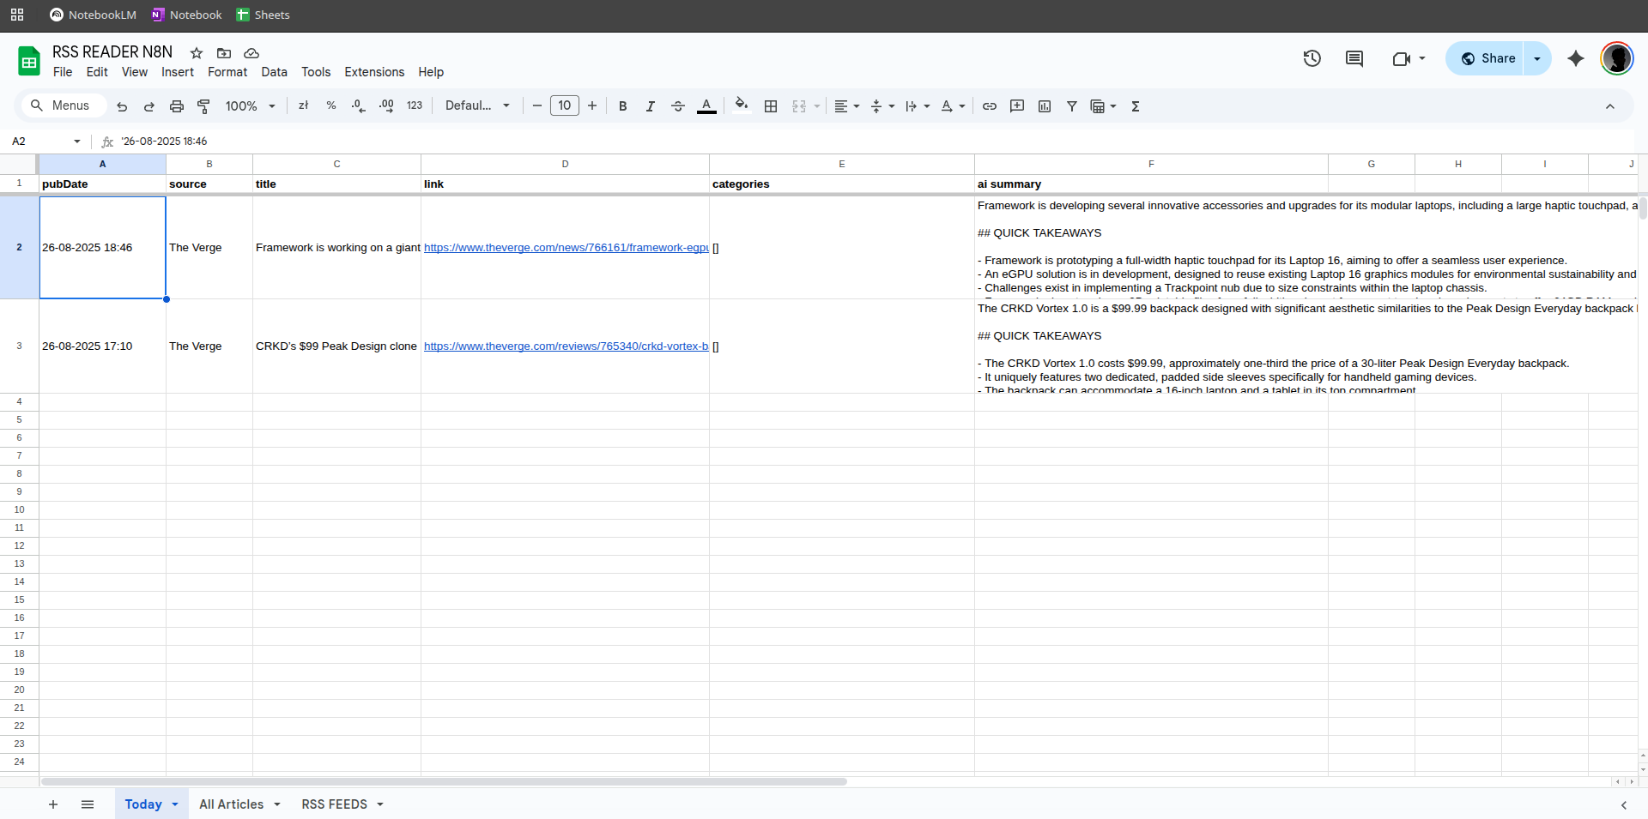Toggle bold formatting

tap(623, 106)
